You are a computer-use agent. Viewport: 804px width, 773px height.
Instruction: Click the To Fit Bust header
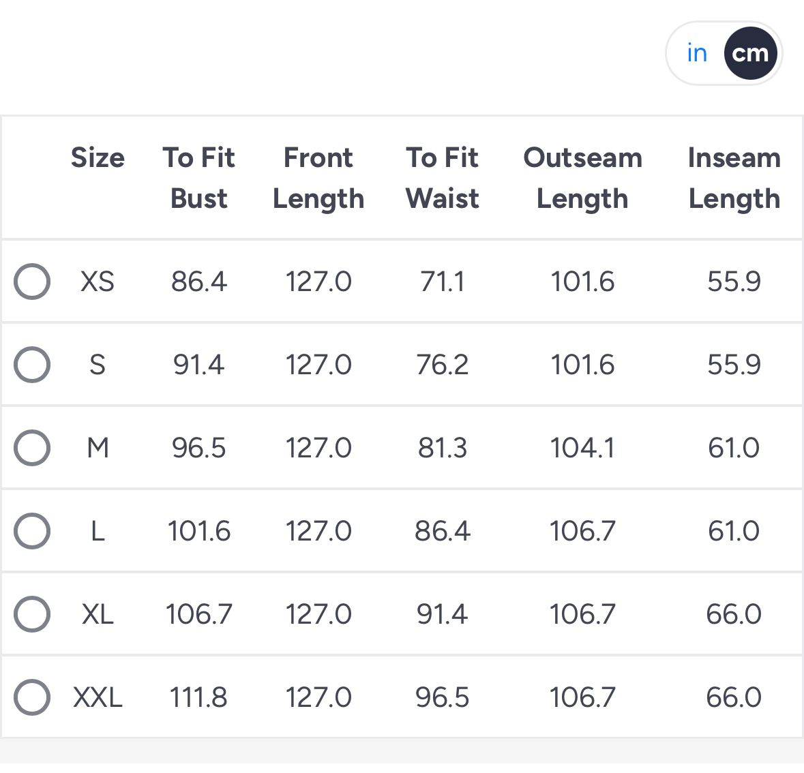198,178
